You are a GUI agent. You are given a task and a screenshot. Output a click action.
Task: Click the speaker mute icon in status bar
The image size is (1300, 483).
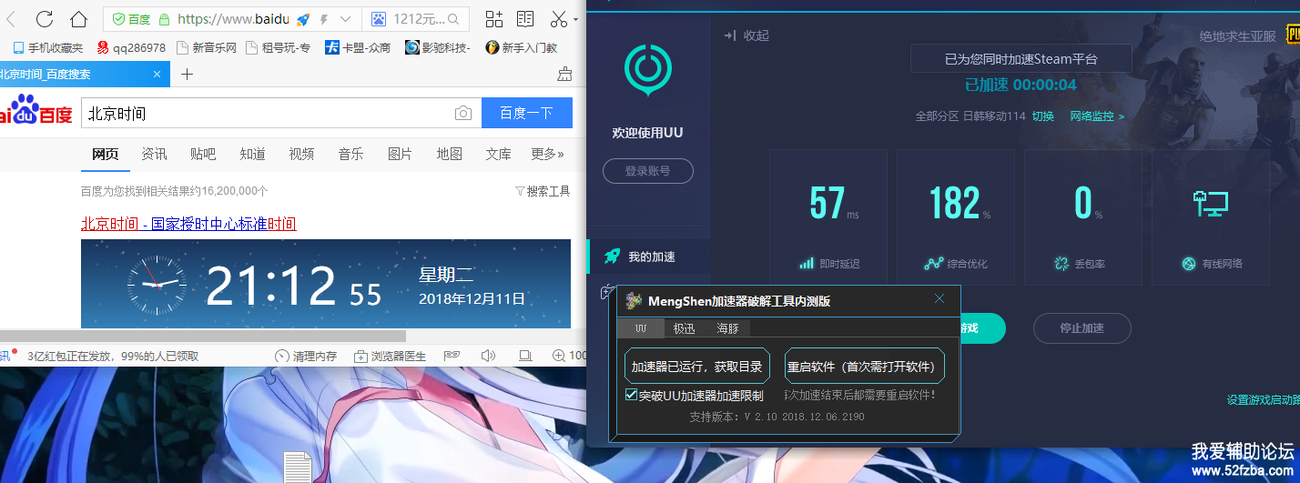click(x=488, y=356)
